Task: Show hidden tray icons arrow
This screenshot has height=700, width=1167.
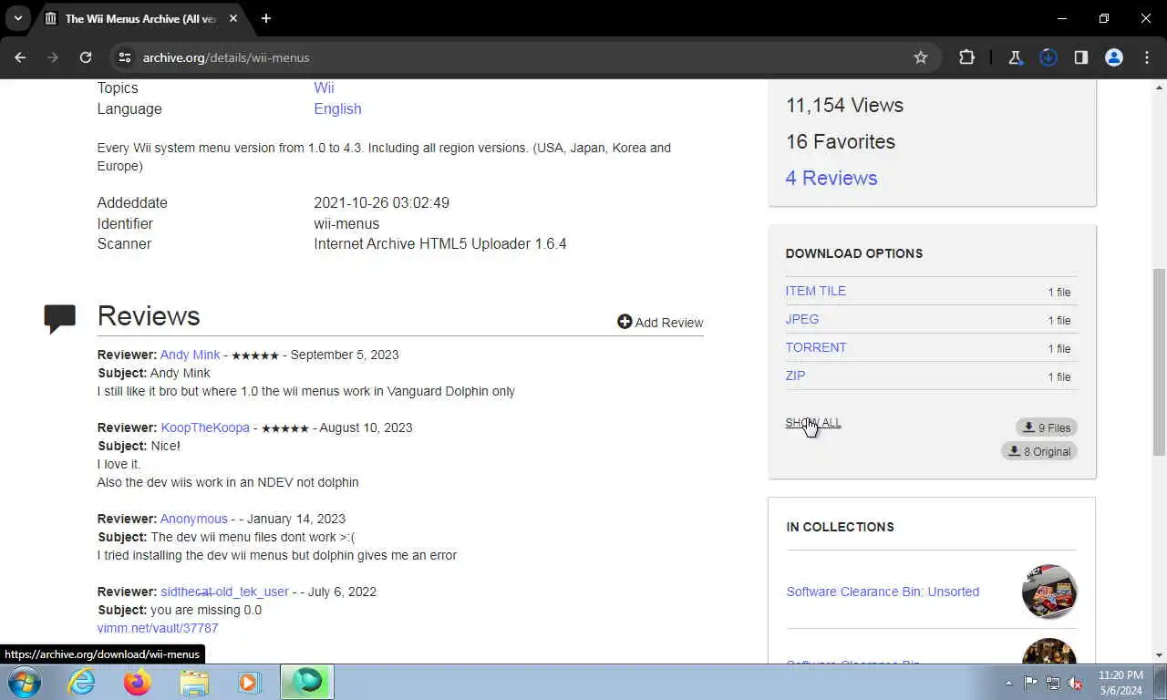Action: tap(1008, 683)
